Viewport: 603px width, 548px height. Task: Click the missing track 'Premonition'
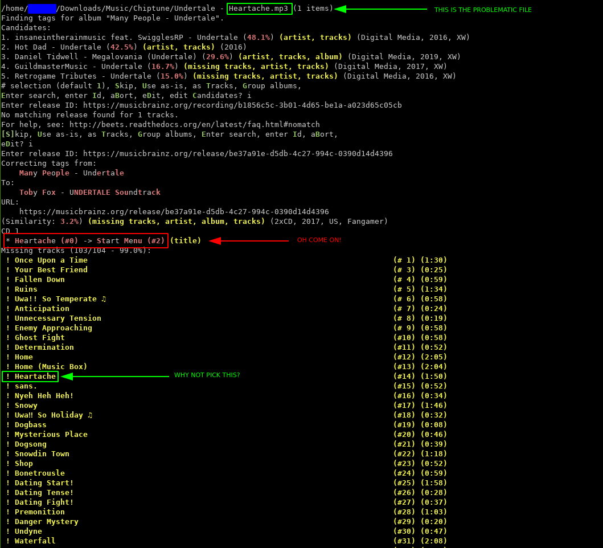[40, 512]
